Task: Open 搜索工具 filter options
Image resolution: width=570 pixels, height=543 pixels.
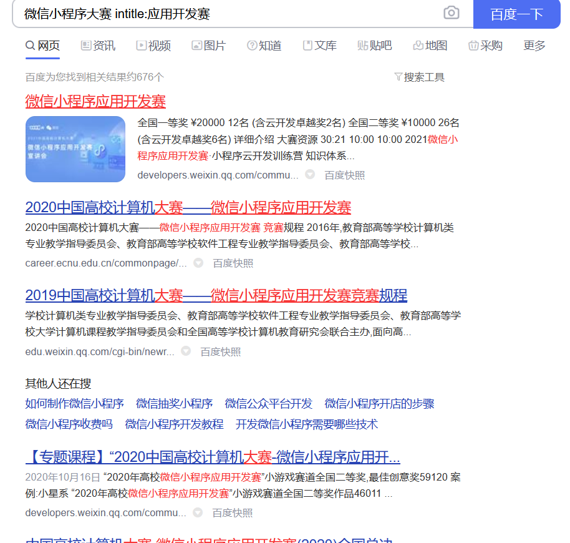Action: pos(420,77)
